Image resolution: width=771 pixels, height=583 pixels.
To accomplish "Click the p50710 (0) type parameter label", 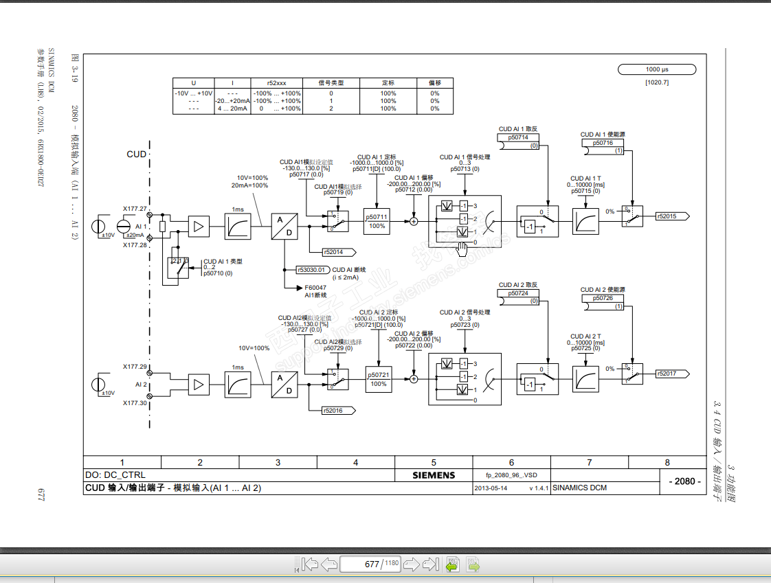I will [218, 273].
